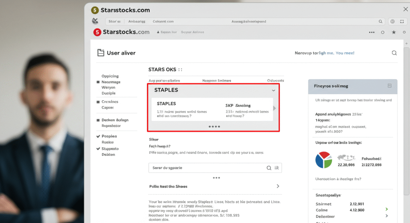Toggle the Cresaines square checkbox
This screenshot has width=410, height=223.
click(x=98, y=102)
